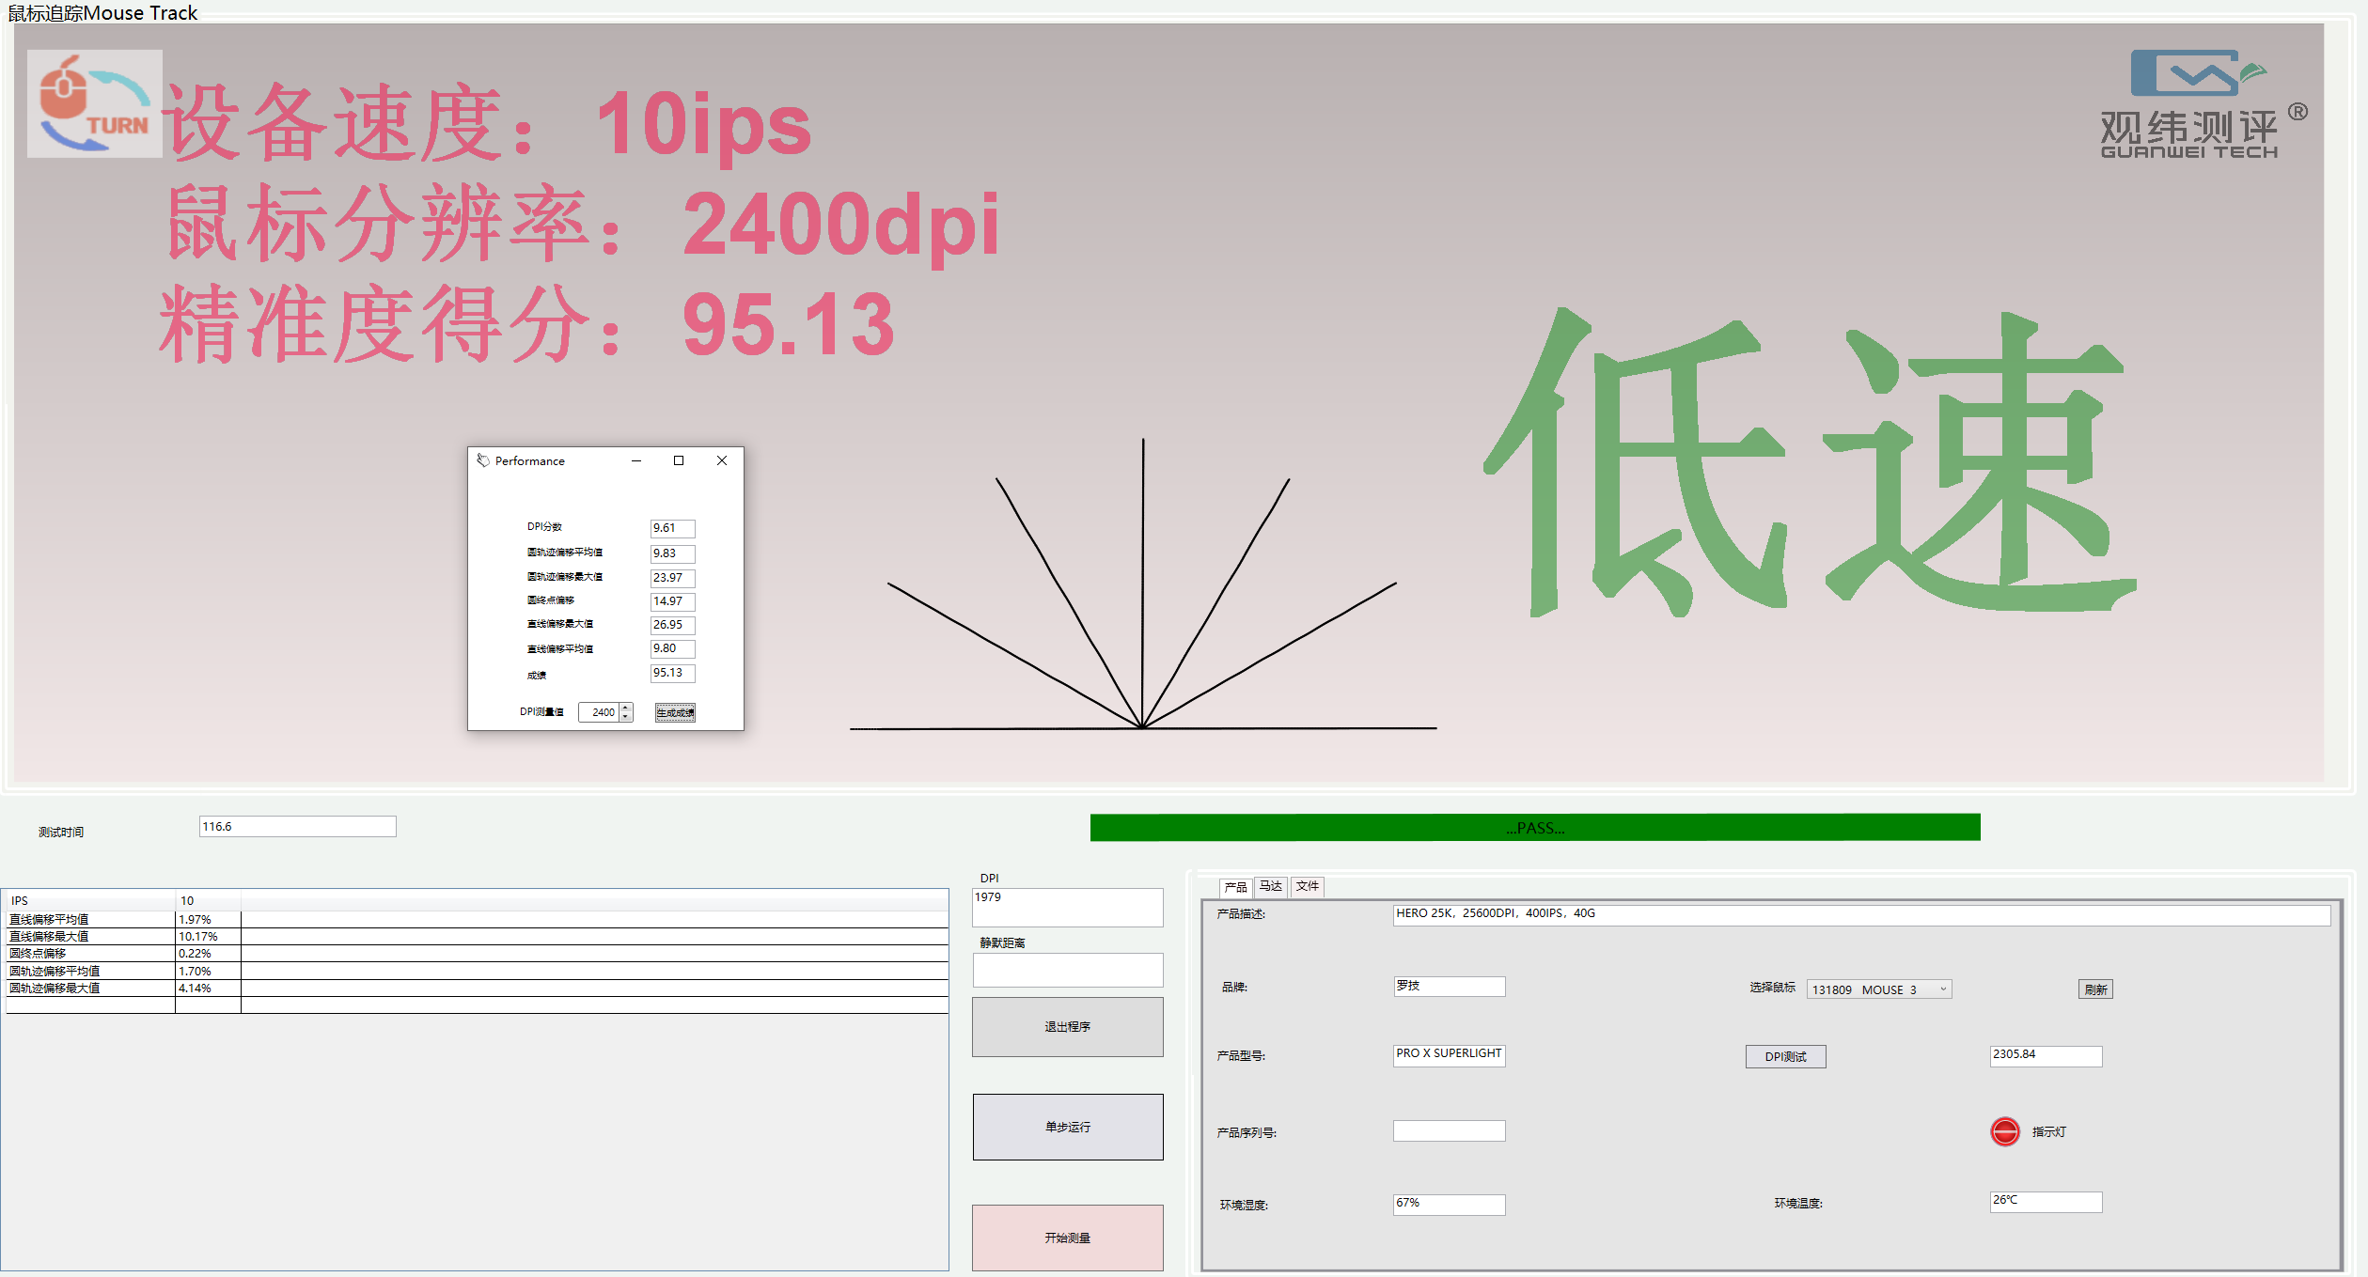Click the Performance window hand icon
This screenshot has height=1277, width=2368.
tap(483, 460)
